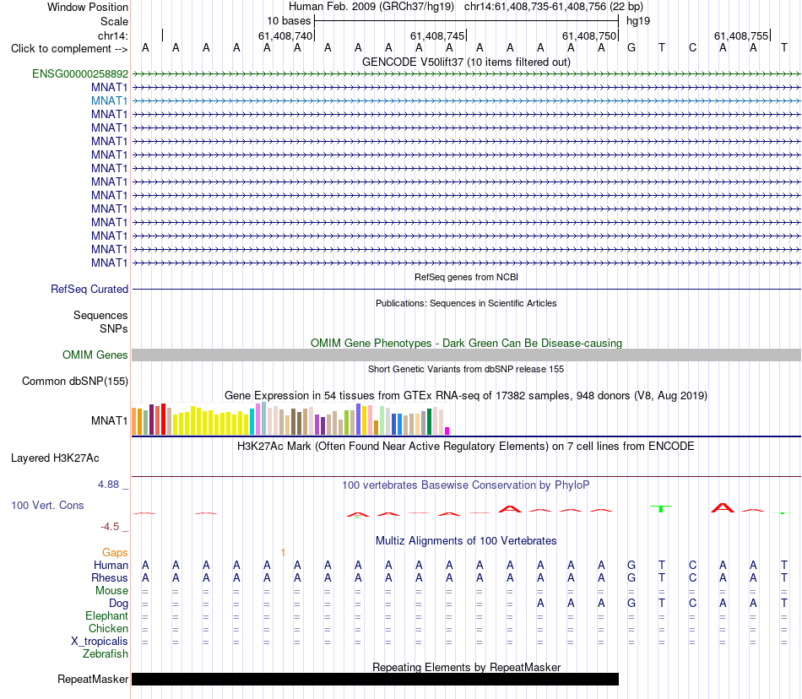The image size is (802, 699).
Task: Click the Zebrafish species label
Action: 106,654
